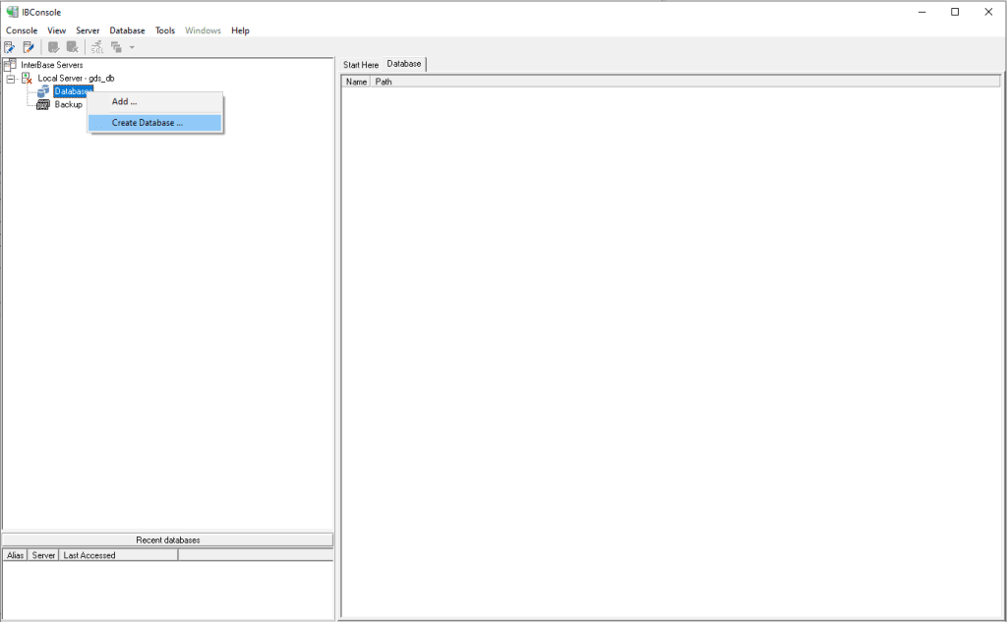Viewport: 1007px width, 622px height.
Task: Click the IBConsole title bar app icon
Action: click(12, 12)
